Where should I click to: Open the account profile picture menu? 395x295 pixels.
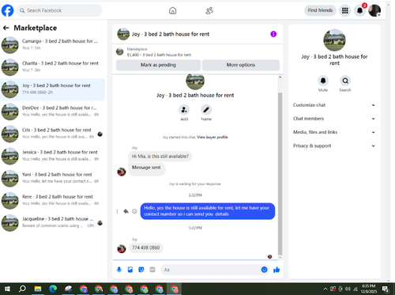point(374,10)
